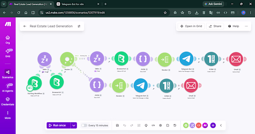
Task: Open scenario settings gear in bottom toolbar
Action: tap(161, 125)
